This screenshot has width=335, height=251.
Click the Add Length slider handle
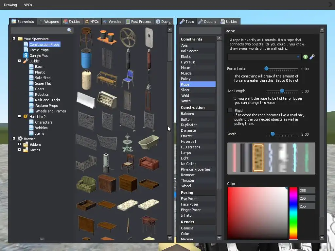(282, 91)
